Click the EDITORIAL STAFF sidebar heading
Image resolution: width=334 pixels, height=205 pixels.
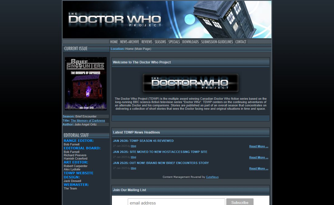pos(76,135)
